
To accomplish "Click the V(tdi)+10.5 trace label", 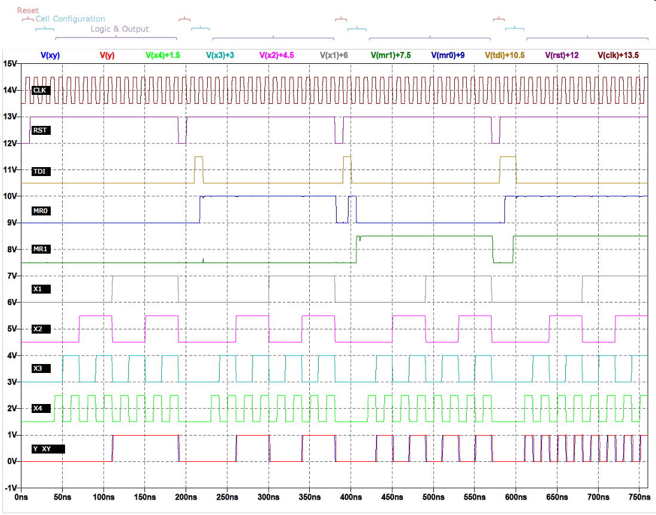I will click(504, 55).
